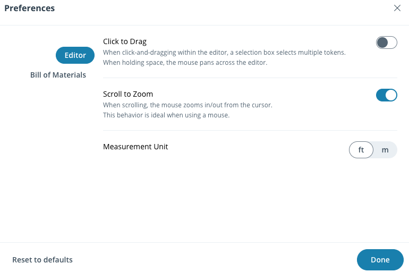The width and height of the screenshot is (409, 272).
Task: Turn off the Scroll to Zoom switch
Action: coord(386,95)
